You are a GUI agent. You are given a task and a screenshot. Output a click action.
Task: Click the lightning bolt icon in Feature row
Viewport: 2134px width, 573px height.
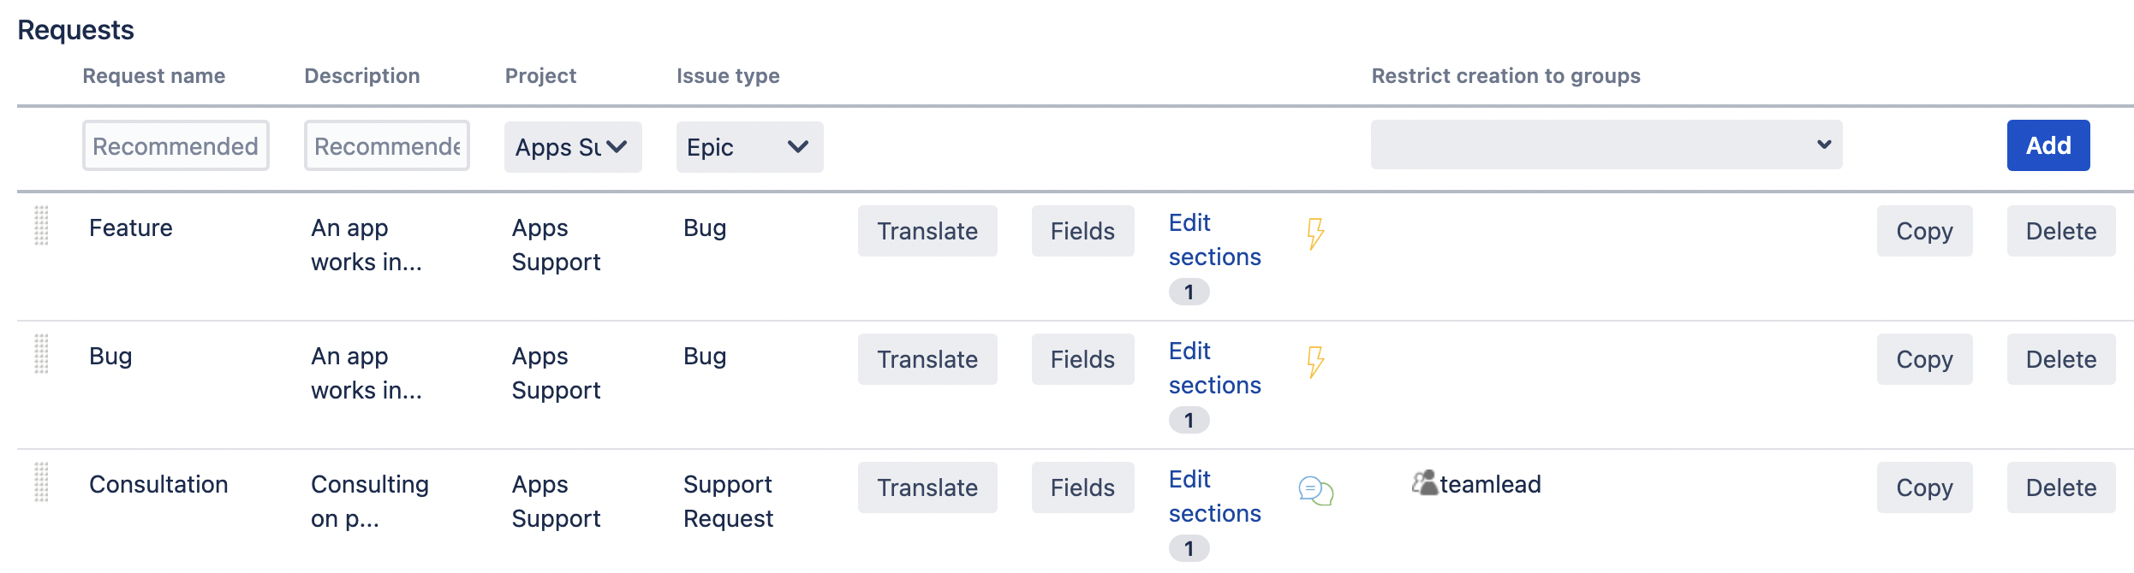coord(1315,233)
